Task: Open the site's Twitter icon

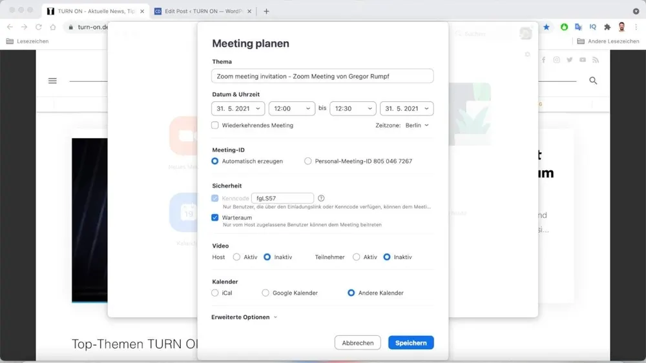Action: point(569,60)
